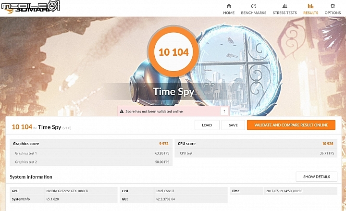The width and height of the screenshot is (346, 211).
Task: Switch to STRESS TESTS tab label
Action: tap(284, 13)
